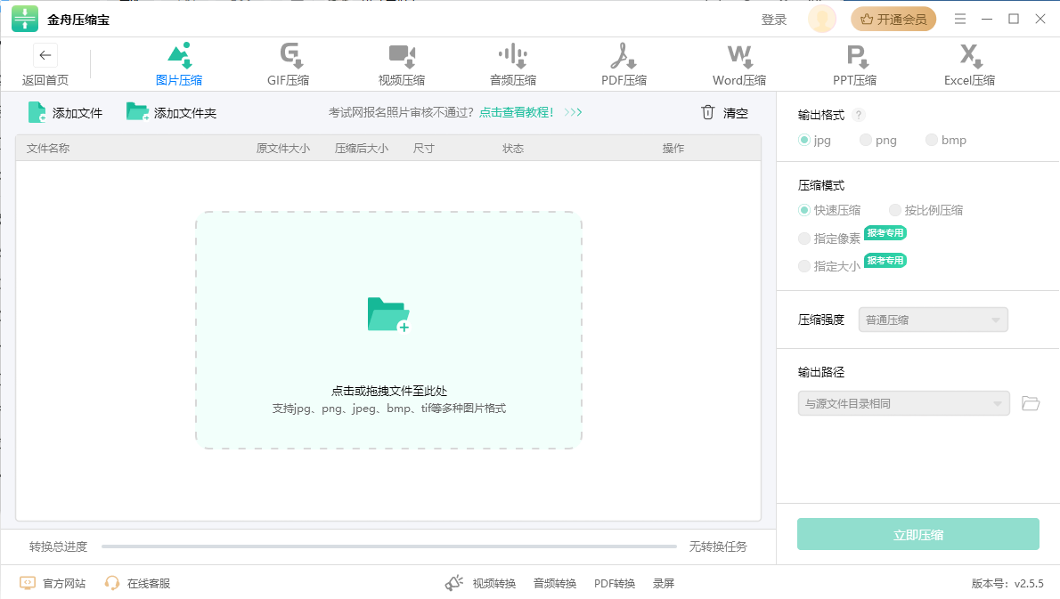This screenshot has width=1060, height=599.
Task: Choose the proportional compression mode (按比例压缩)
Action: click(x=895, y=210)
